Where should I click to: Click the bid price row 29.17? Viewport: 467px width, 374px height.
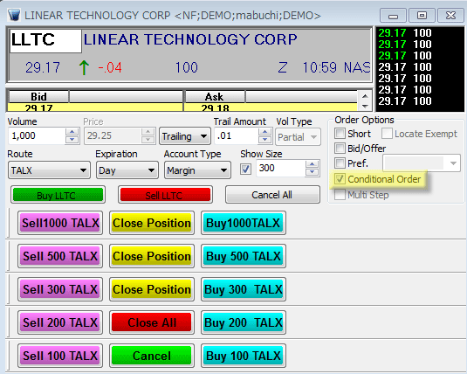(x=95, y=107)
